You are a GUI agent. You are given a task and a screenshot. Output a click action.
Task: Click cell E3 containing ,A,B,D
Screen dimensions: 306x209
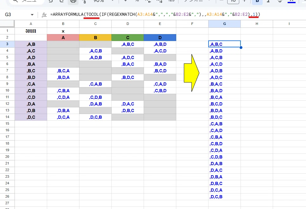pos(160,44)
